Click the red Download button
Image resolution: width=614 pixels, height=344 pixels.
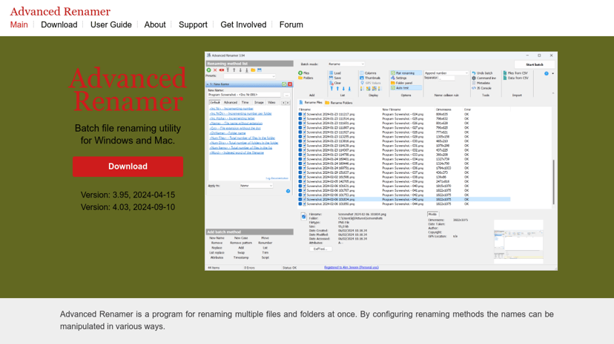(128, 166)
